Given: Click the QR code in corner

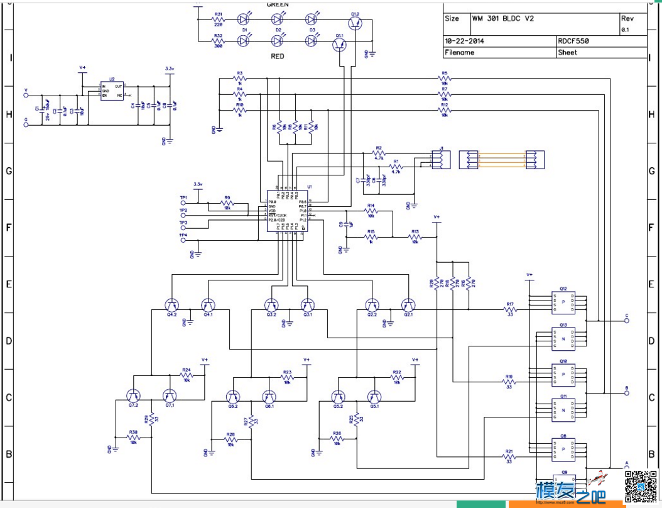Looking at the screenshot, I should tap(641, 486).
